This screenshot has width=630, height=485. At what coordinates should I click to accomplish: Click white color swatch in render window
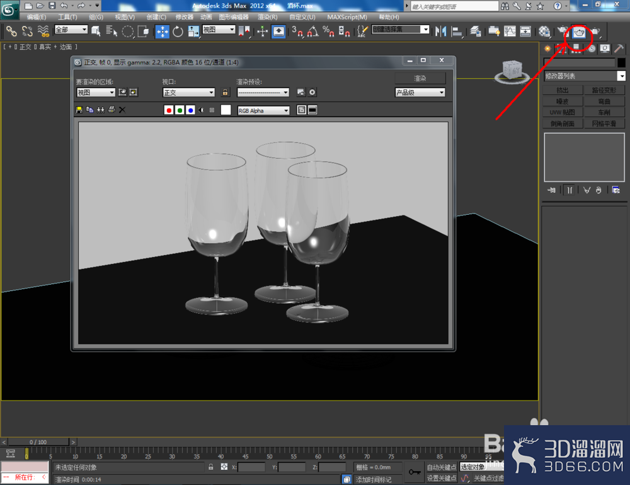[x=226, y=110]
